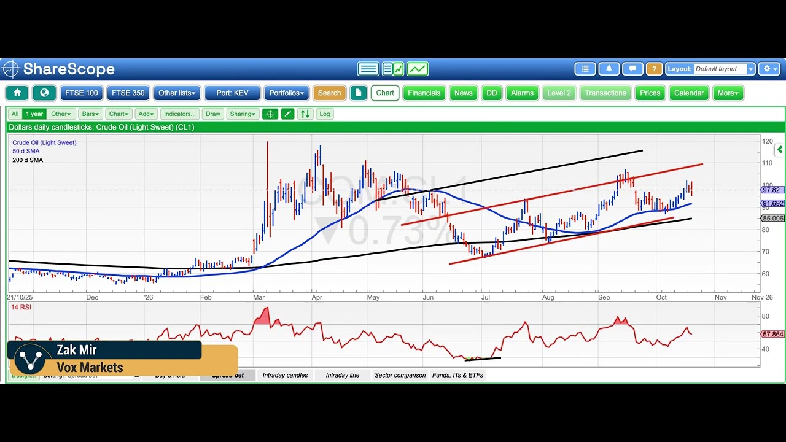Select the FTSE 350 list button

tap(128, 93)
